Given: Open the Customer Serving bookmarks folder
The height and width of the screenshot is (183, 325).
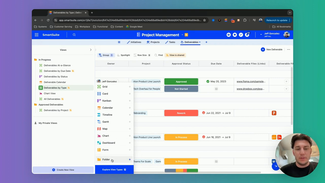Looking at the screenshot, I should 61,27.
